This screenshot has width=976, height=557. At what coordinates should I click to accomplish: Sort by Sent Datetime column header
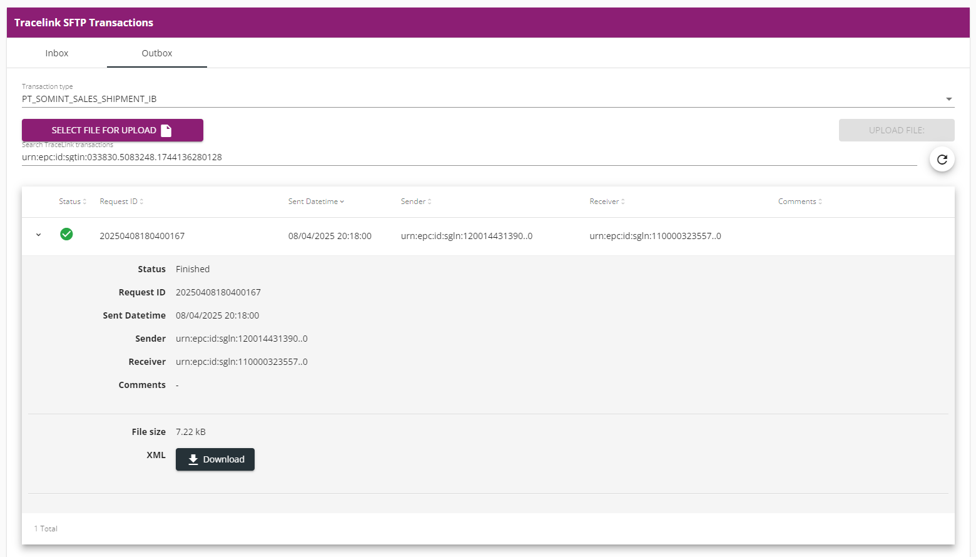click(x=316, y=202)
